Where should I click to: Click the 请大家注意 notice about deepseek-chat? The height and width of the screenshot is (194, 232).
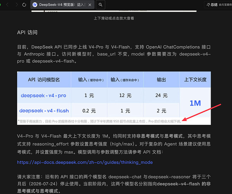pyautogui.click(x=114, y=184)
